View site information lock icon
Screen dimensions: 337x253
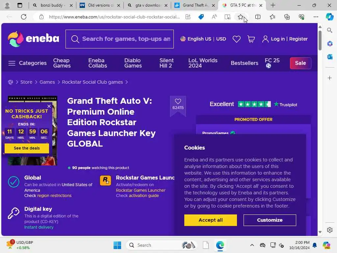pos(41,17)
